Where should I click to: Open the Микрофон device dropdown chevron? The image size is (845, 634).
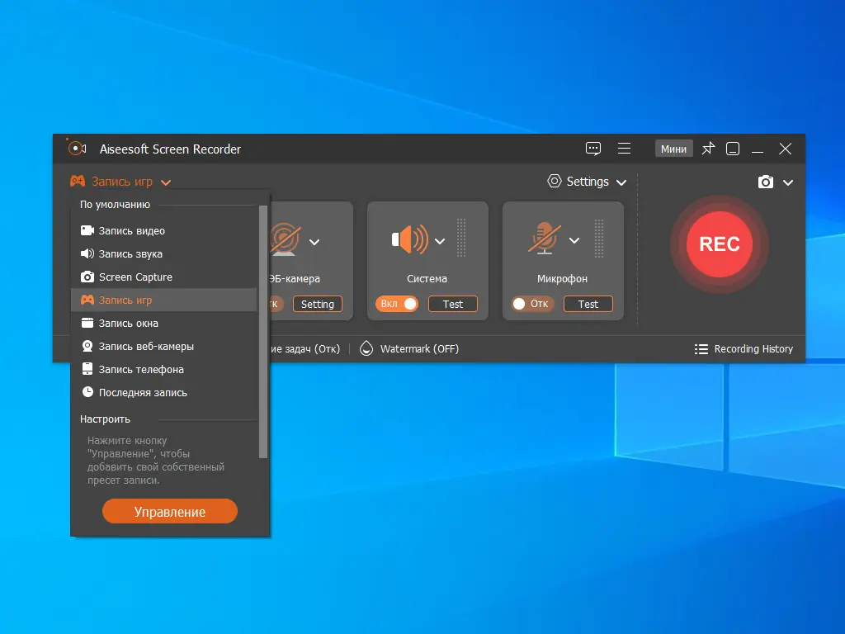(574, 240)
